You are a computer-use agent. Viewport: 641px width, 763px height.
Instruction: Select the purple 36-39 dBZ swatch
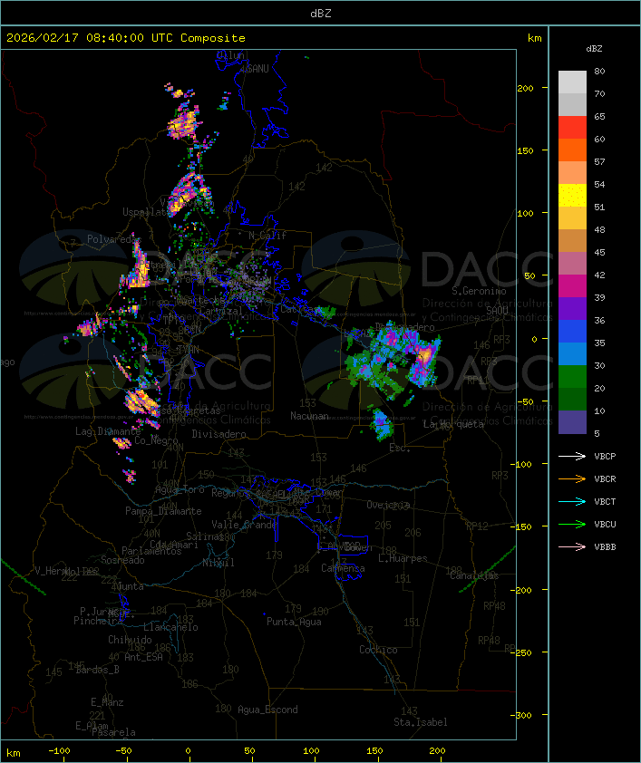[x=572, y=308]
